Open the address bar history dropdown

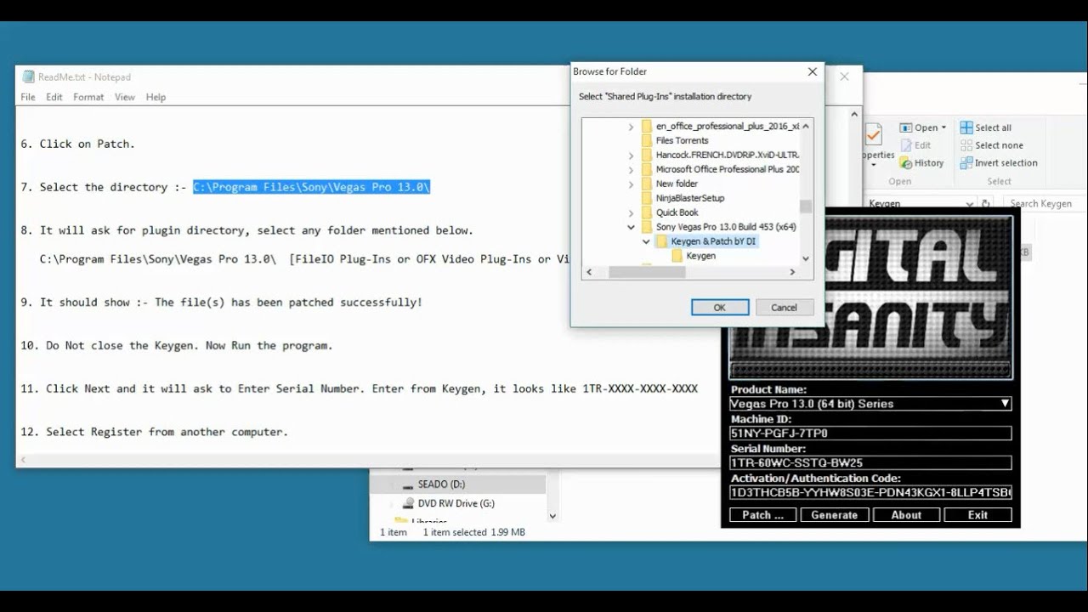click(x=970, y=204)
